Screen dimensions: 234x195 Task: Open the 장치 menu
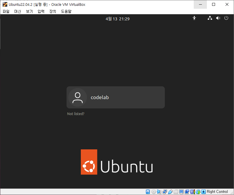pos(53,11)
